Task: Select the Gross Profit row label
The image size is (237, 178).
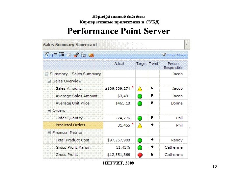Action: pos(67,155)
